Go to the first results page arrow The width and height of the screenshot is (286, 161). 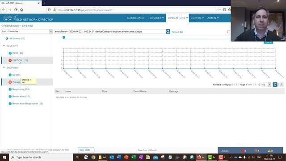pos(233,85)
